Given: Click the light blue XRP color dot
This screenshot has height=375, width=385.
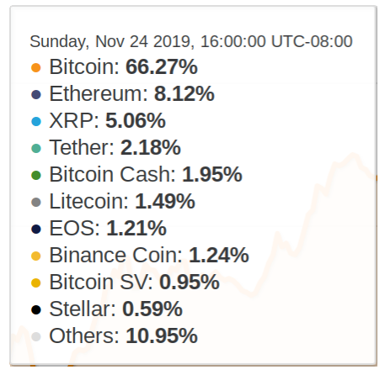Looking at the screenshot, I should click(x=36, y=121).
